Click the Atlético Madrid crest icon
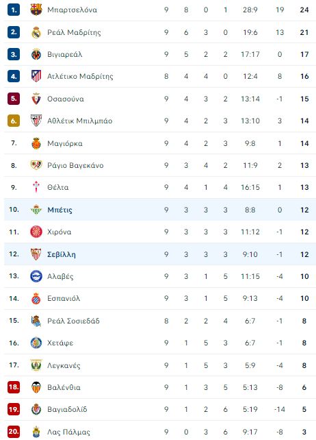 (36, 76)
